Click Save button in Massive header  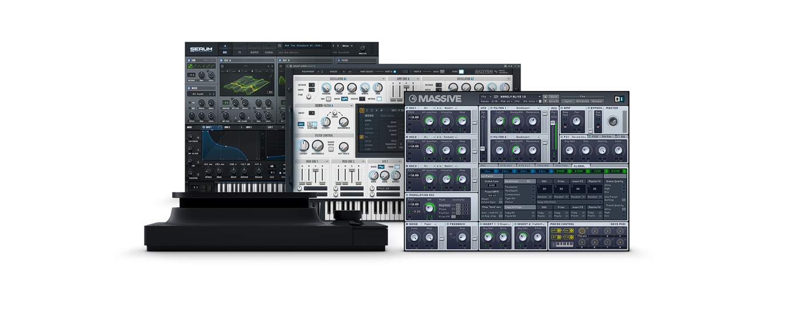[554, 97]
